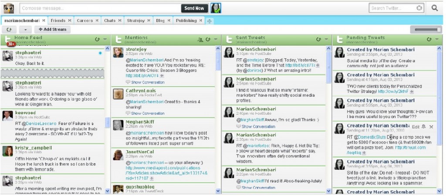446x196 pixels.
Task: Select the profile avatar next to Send Now
Action: tap(216, 8)
